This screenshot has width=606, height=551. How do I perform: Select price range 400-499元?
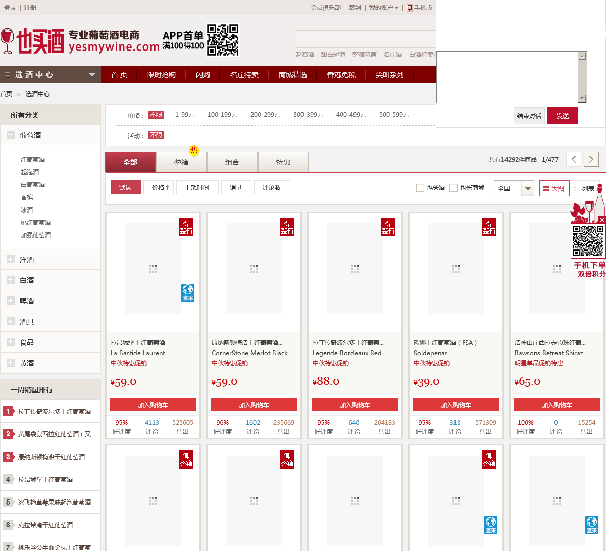coord(351,115)
